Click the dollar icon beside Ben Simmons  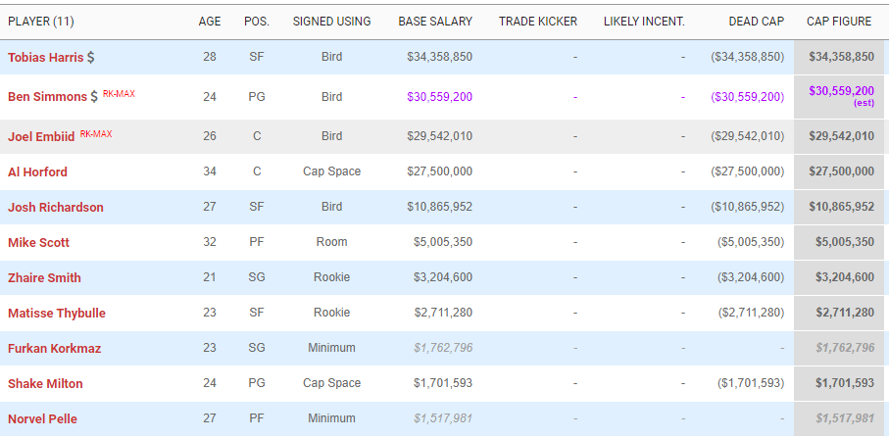tap(94, 97)
